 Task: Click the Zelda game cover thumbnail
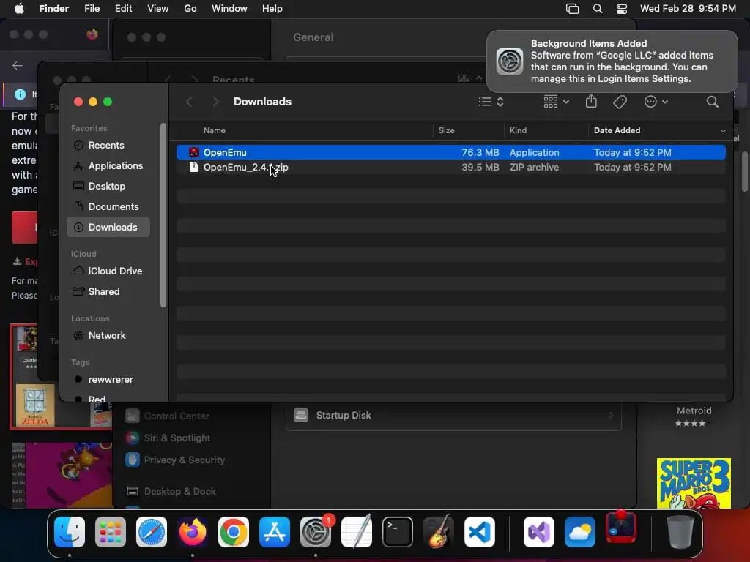[x=35, y=405]
